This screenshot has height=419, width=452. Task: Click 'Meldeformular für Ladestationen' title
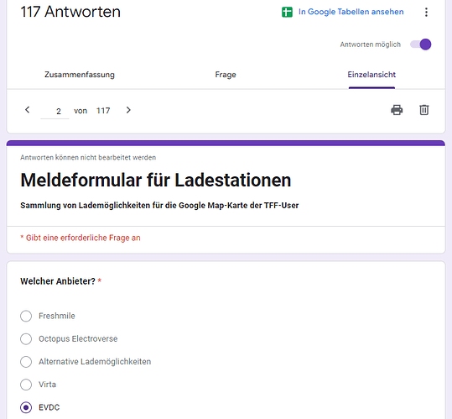click(156, 180)
